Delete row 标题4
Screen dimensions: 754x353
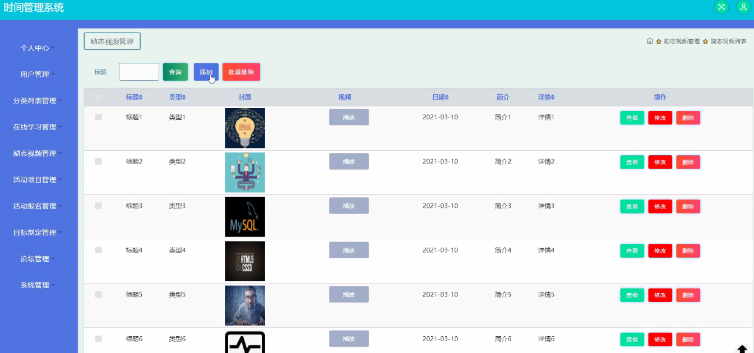(x=688, y=250)
